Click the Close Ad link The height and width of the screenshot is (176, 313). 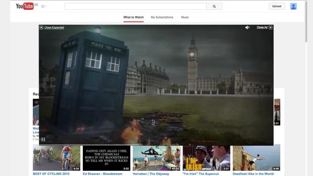(262, 27)
